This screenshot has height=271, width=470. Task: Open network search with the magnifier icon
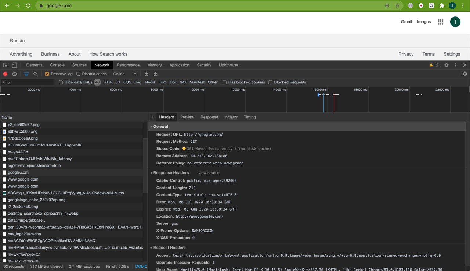tap(36, 74)
